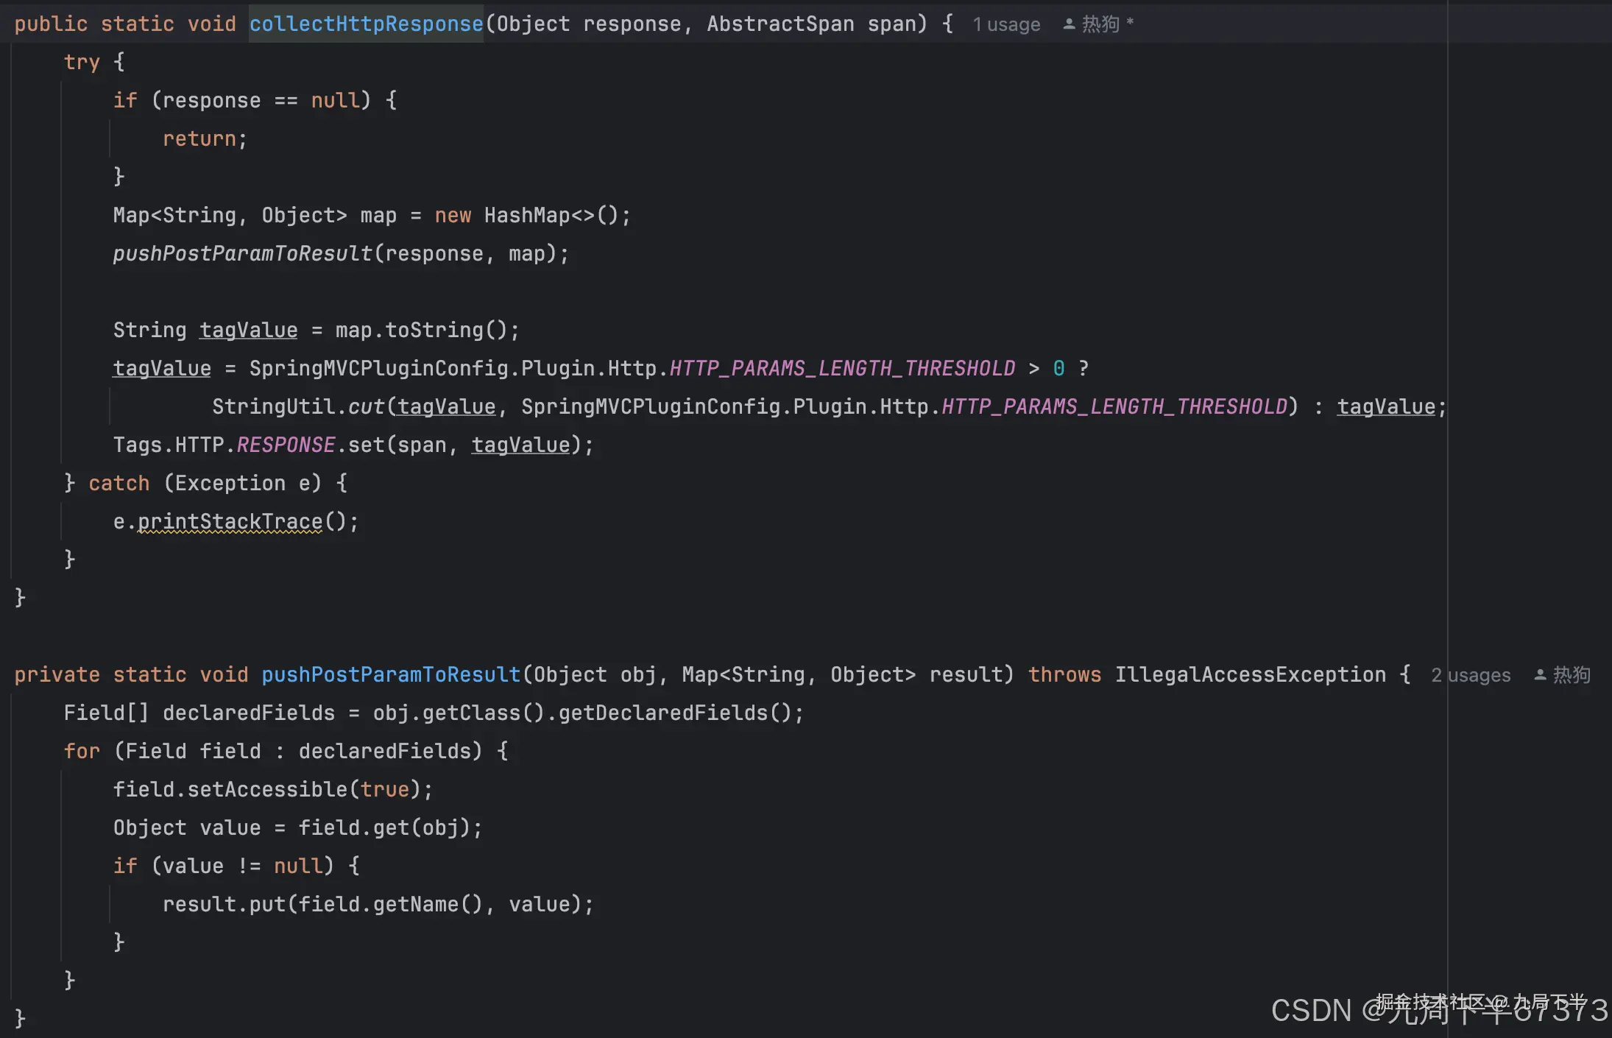Click the numeric literal 0 in ternary

[x=1058, y=369]
